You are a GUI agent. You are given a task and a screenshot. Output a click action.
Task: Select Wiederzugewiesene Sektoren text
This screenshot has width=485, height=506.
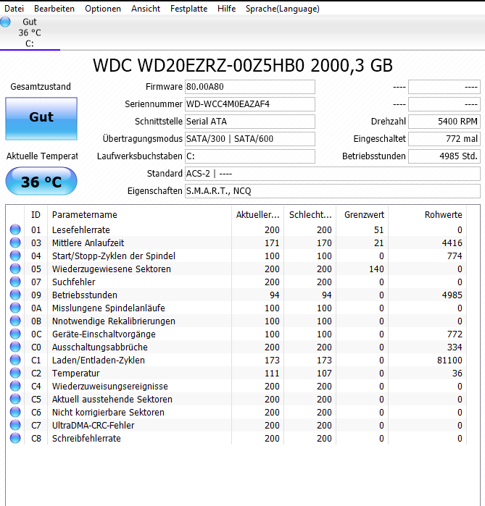(112, 269)
